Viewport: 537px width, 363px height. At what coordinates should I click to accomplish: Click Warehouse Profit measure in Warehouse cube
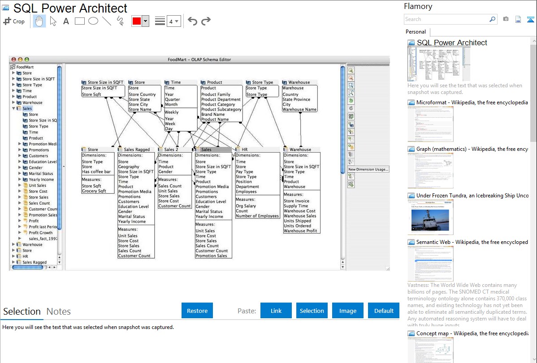pos(300,231)
